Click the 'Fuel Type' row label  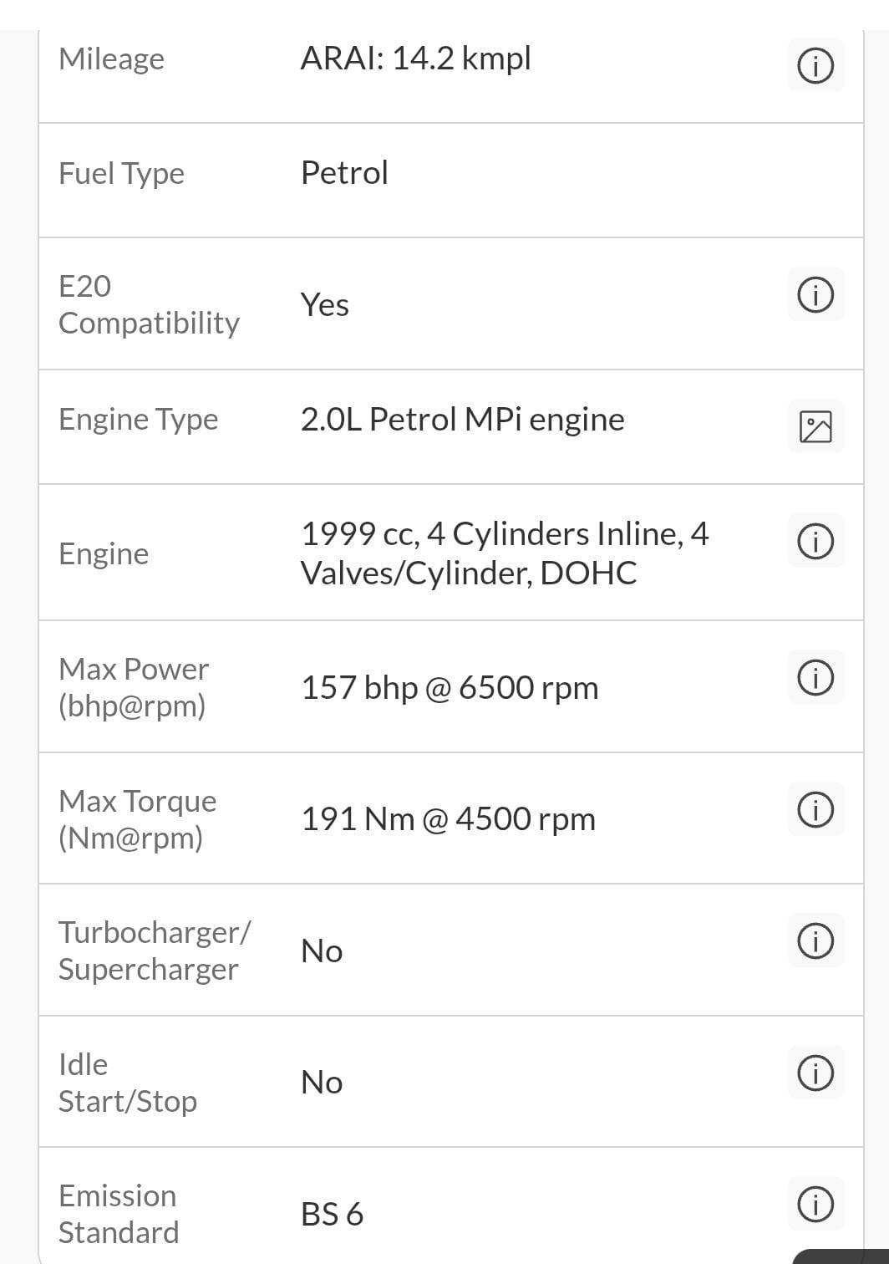(121, 174)
